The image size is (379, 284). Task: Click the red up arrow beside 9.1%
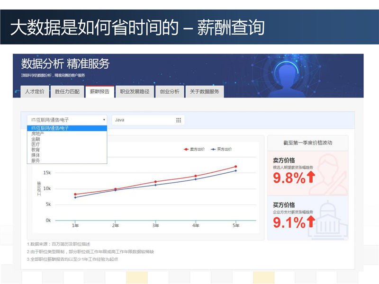click(x=311, y=222)
